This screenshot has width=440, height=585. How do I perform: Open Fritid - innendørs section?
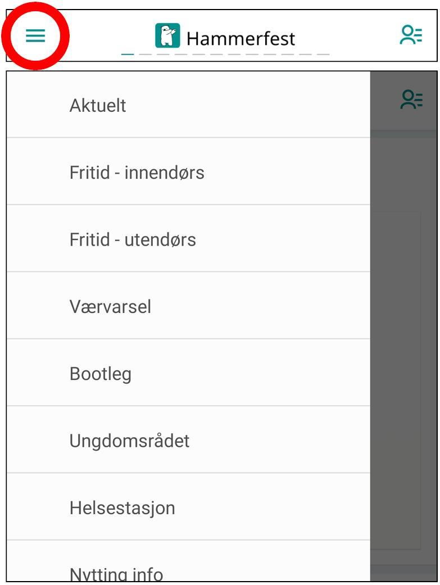188,171
